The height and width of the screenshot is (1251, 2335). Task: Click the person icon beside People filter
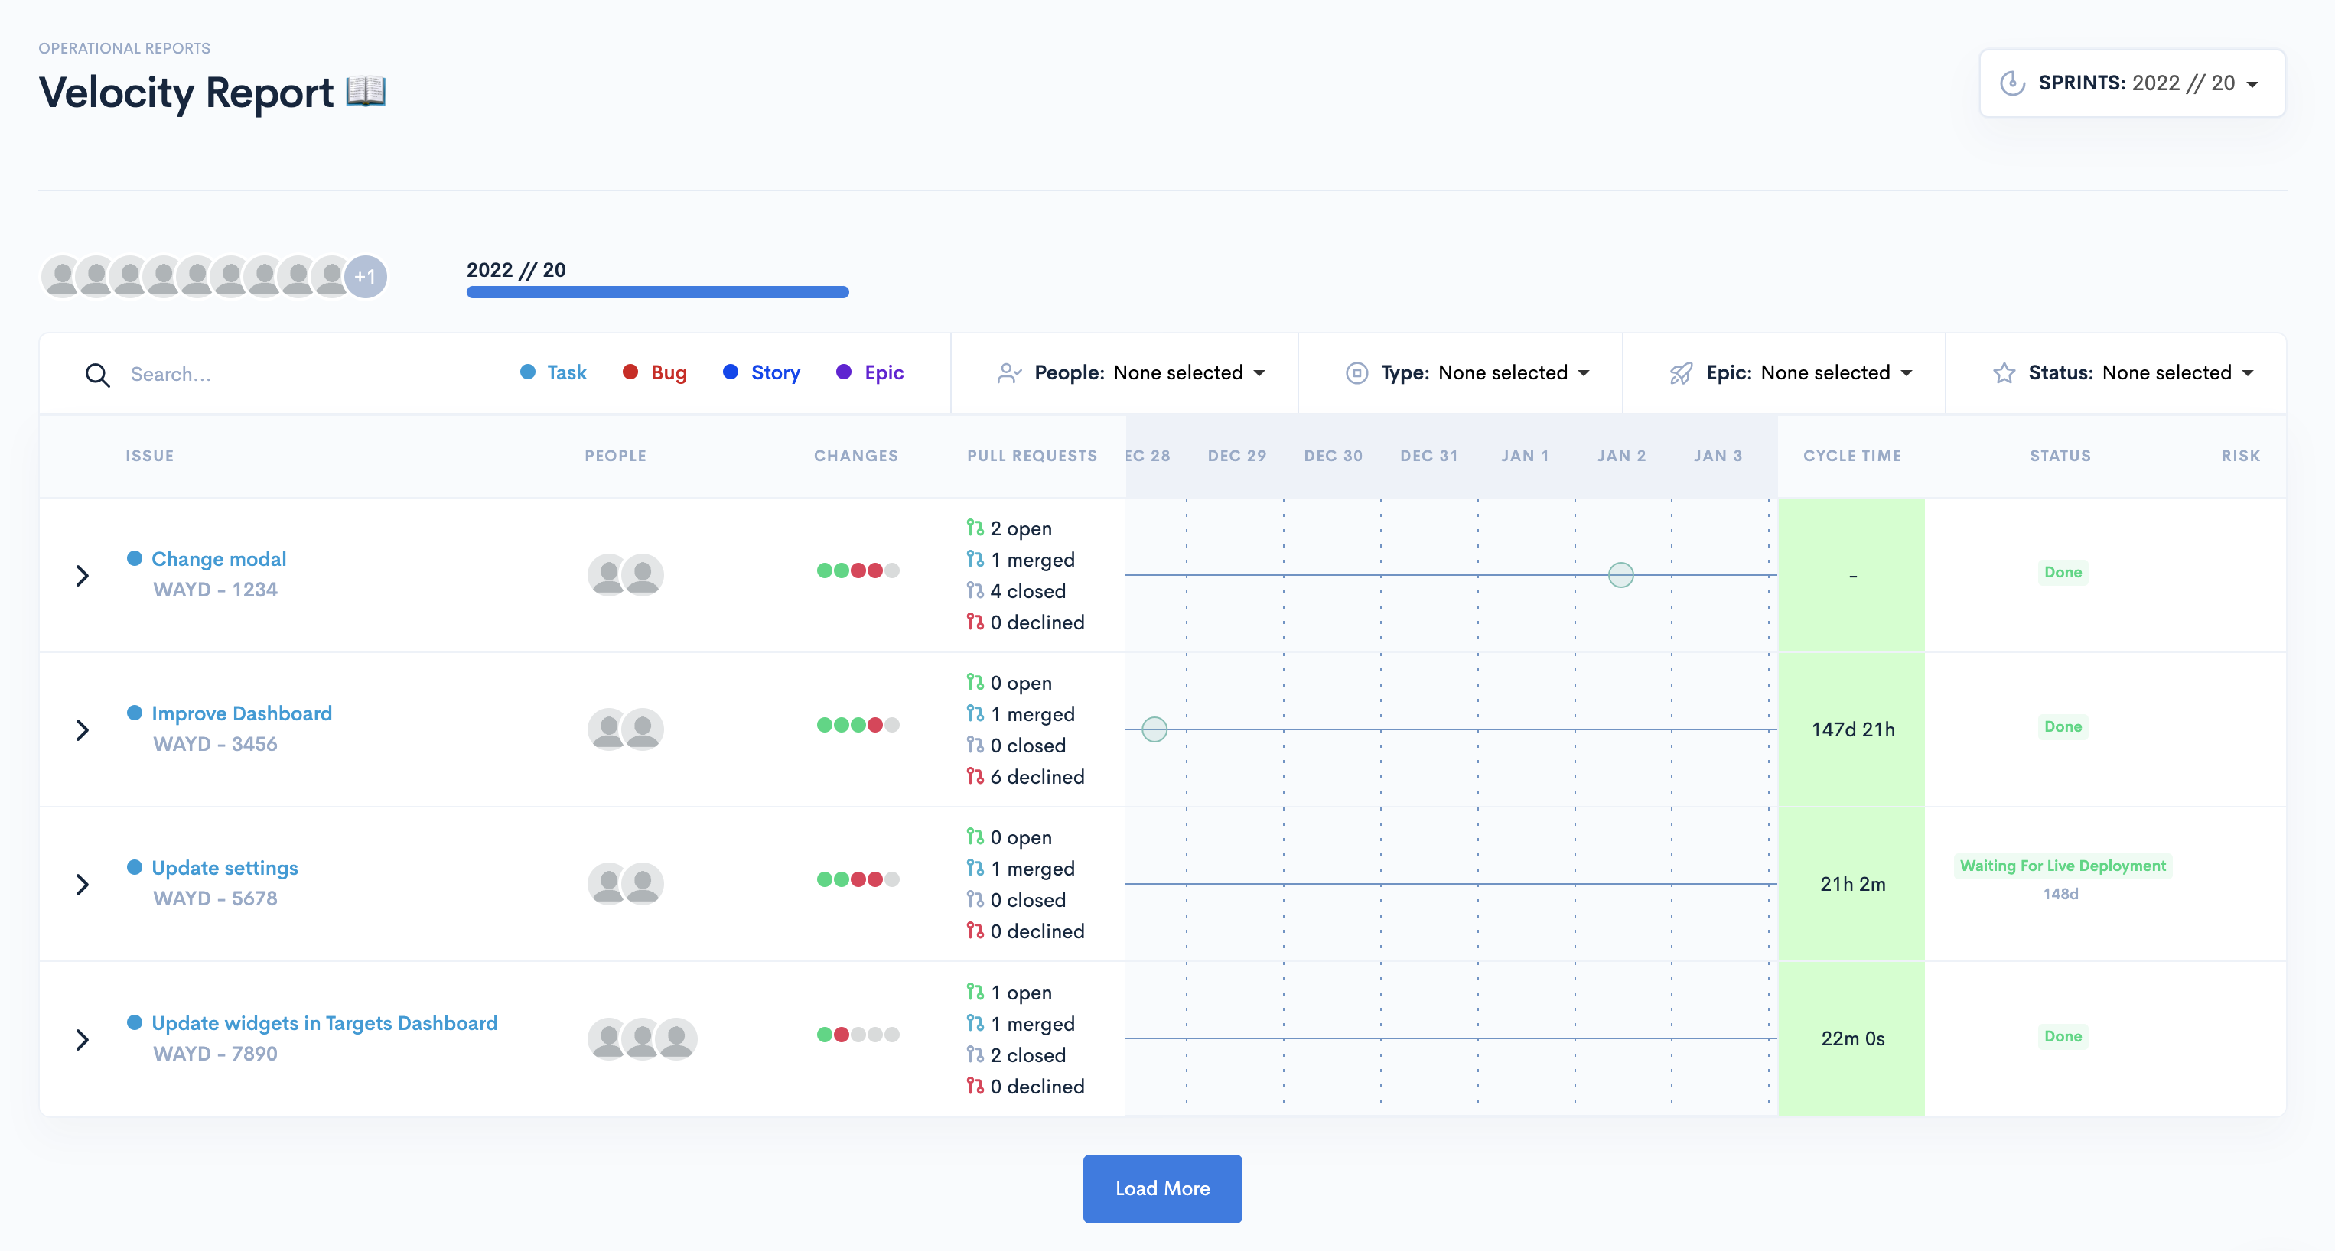(x=1009, y=373)
